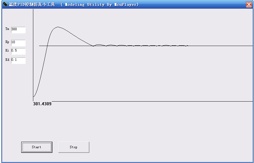The width and height of the screenshot is (254, 163).
Task: Click where the curve first settles onto the setpoint line
Action: point(93,46)
